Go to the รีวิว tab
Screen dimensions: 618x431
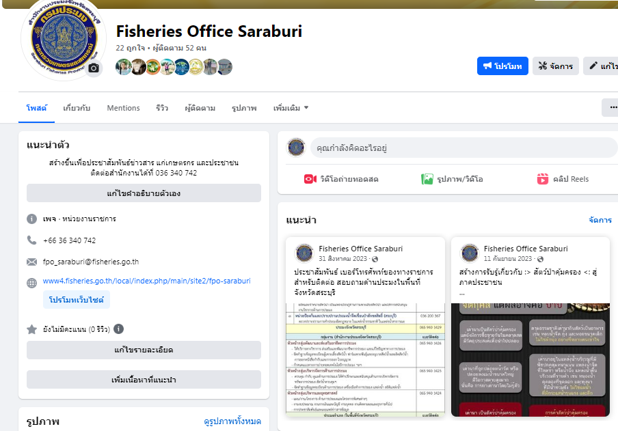coord(162,108)
